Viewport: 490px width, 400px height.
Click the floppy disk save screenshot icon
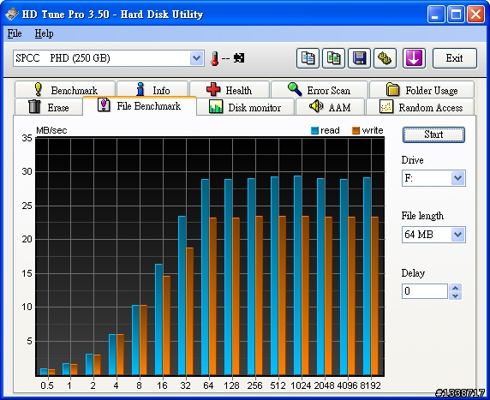tap(359, 58)
